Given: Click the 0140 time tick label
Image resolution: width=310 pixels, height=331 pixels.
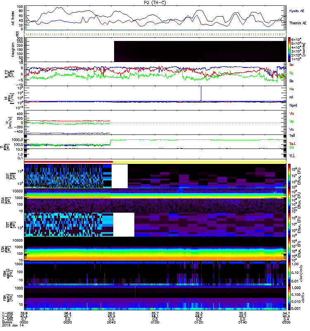Looking at the screenshot, I should [242, 322].
